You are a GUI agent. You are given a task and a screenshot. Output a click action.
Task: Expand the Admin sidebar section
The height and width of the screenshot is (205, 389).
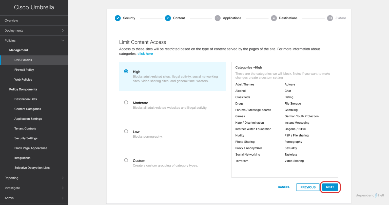pyautogui.click(x=34, y=198)
